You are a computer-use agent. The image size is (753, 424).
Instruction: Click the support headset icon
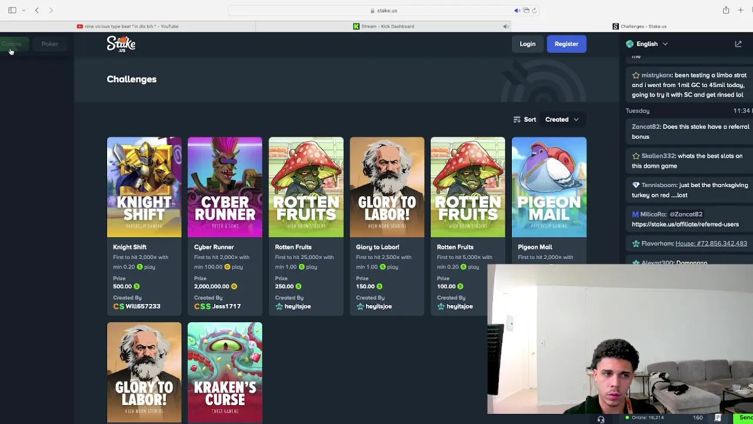click(601, 419)
